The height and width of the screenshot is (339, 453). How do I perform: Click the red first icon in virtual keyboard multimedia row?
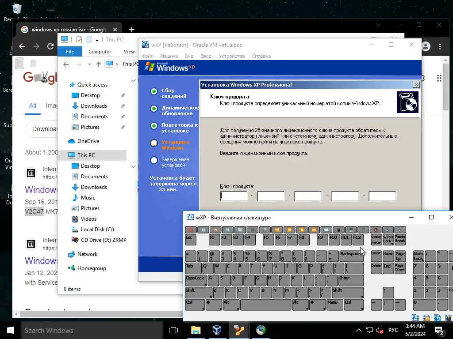coord(191,230)
